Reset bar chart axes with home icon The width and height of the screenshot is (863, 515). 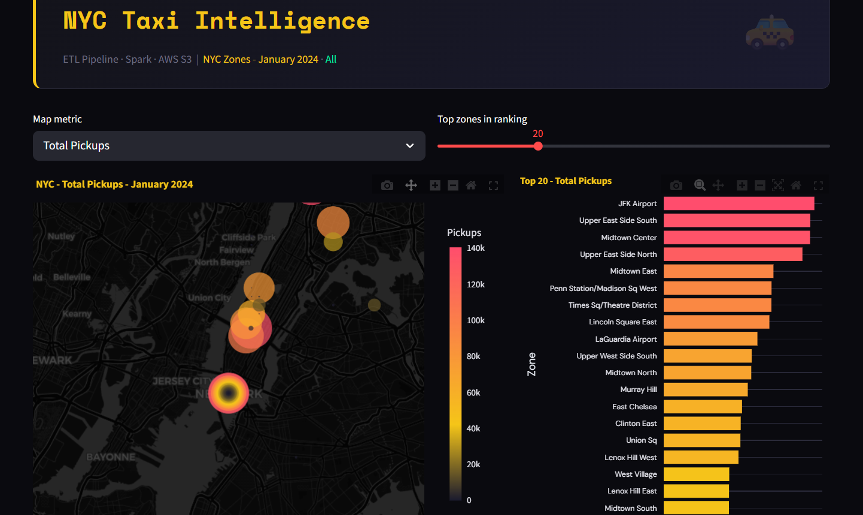click(796, 185)
